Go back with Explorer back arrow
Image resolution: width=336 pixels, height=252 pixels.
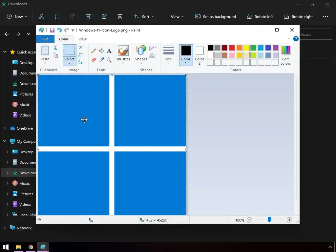(x=7, y=34)
